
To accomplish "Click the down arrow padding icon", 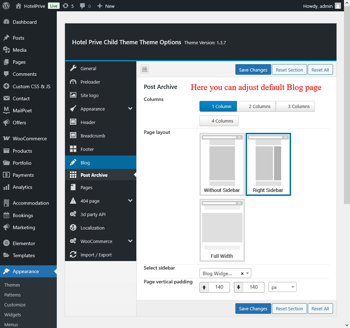I will coord(239,287).
